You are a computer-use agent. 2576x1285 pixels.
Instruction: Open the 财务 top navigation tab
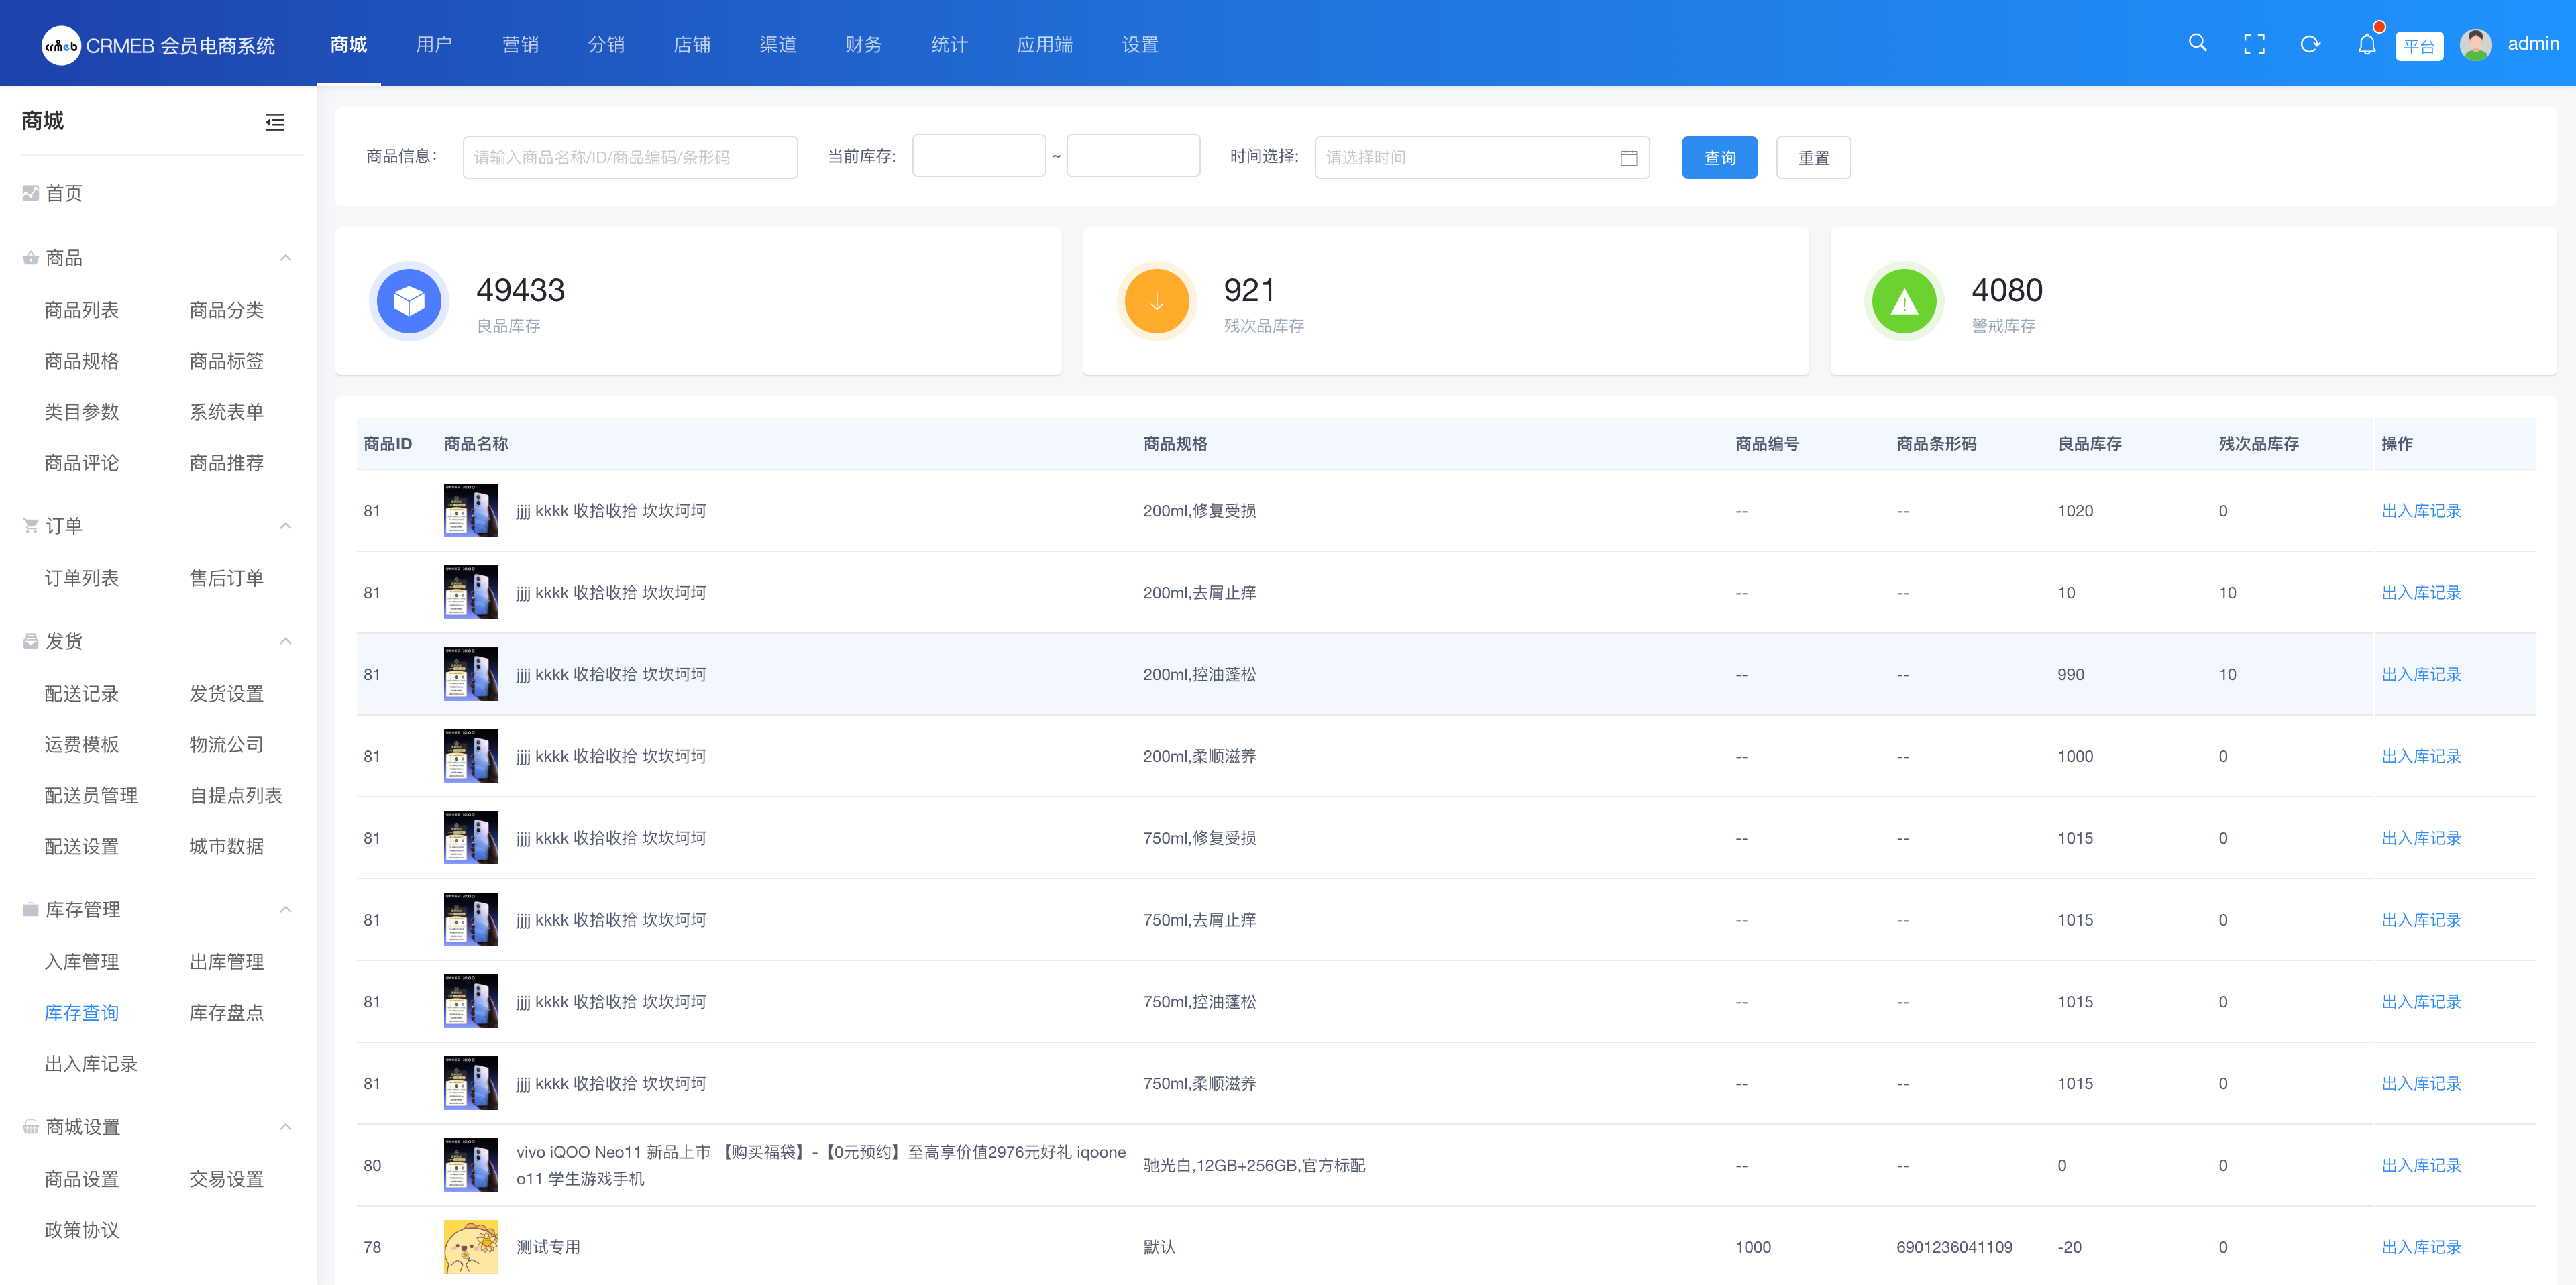coord(863,44)
